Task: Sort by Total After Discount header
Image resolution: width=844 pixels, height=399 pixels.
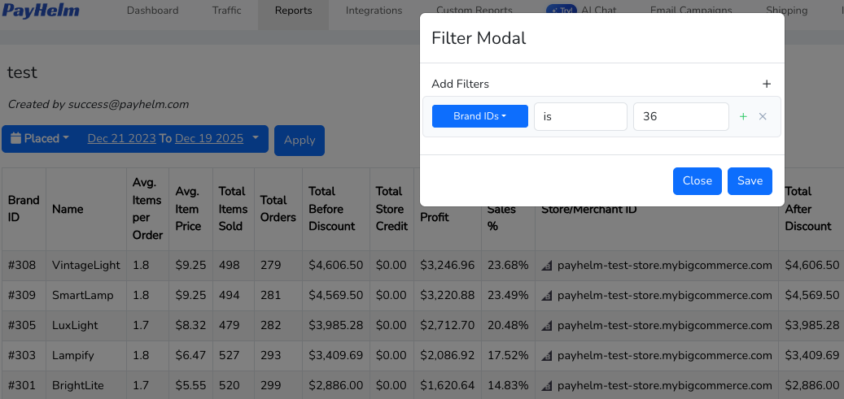Action: coord(811,209)
